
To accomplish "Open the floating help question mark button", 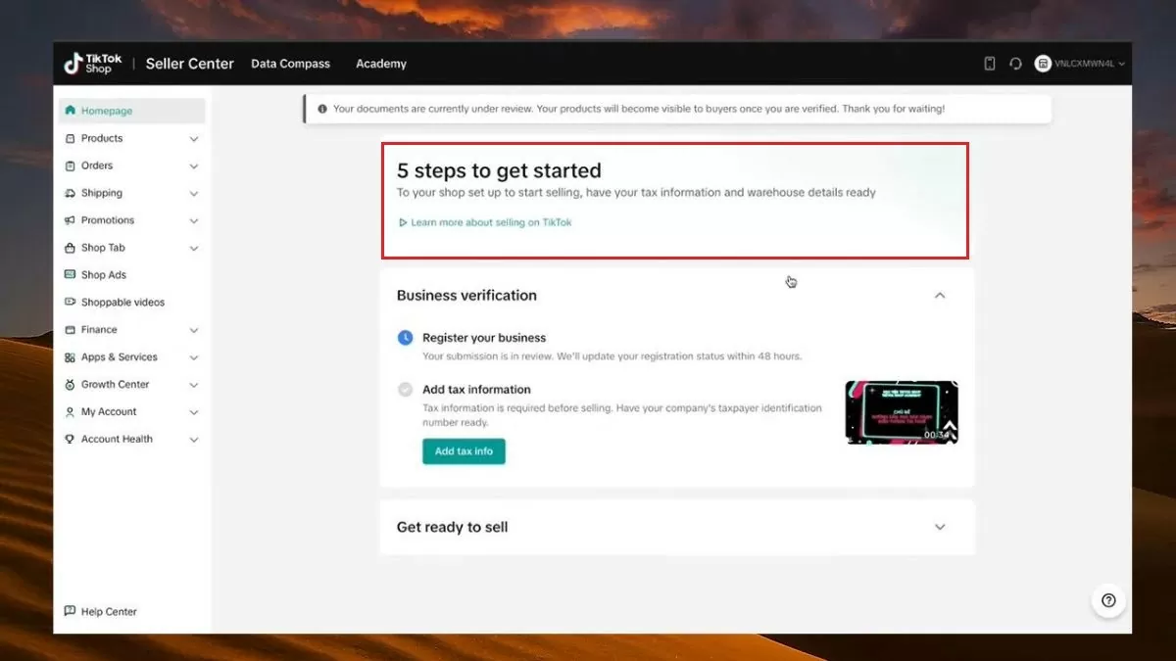I will click(1108, 600).
